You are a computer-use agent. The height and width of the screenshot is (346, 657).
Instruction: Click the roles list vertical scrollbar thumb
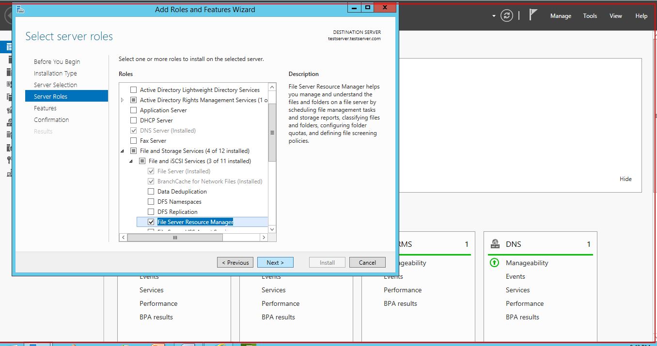click(272, 132)
